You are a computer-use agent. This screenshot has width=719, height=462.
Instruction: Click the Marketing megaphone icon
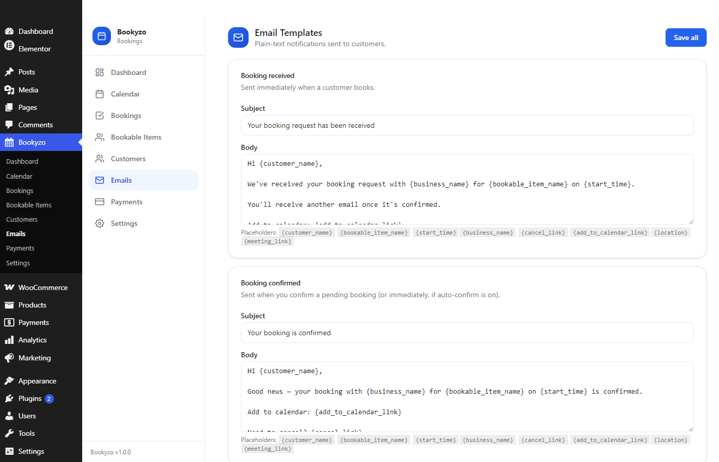point(9,358)
